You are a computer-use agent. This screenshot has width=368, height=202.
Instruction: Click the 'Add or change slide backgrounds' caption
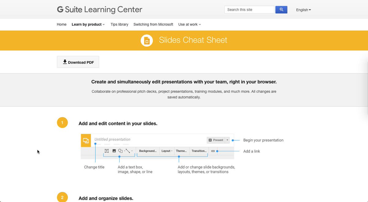(206, 169)
